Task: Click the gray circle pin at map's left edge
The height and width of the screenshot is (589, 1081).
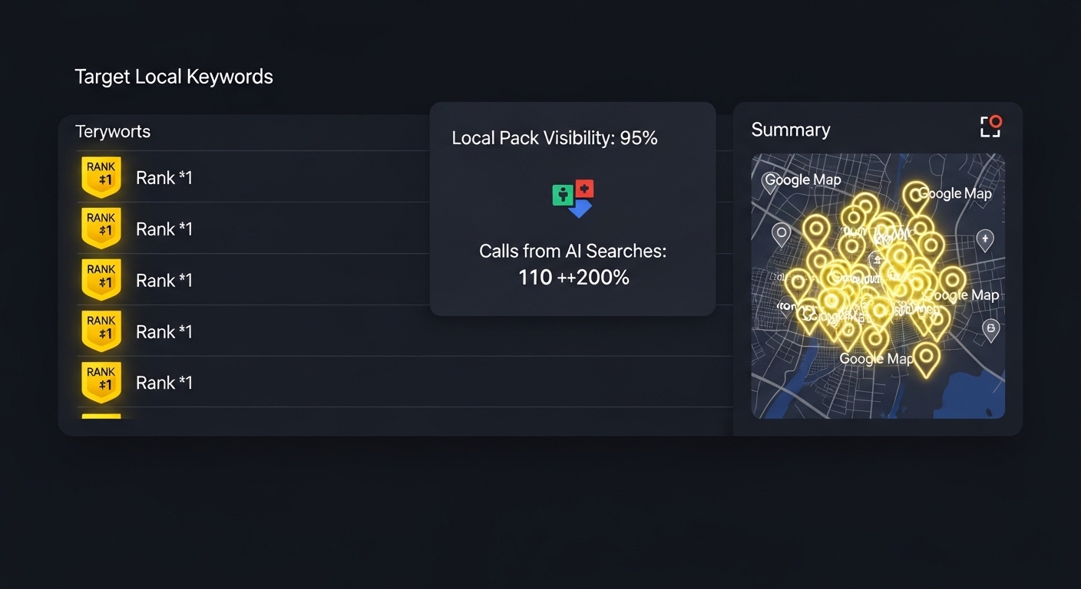Action: pos(781,233)
